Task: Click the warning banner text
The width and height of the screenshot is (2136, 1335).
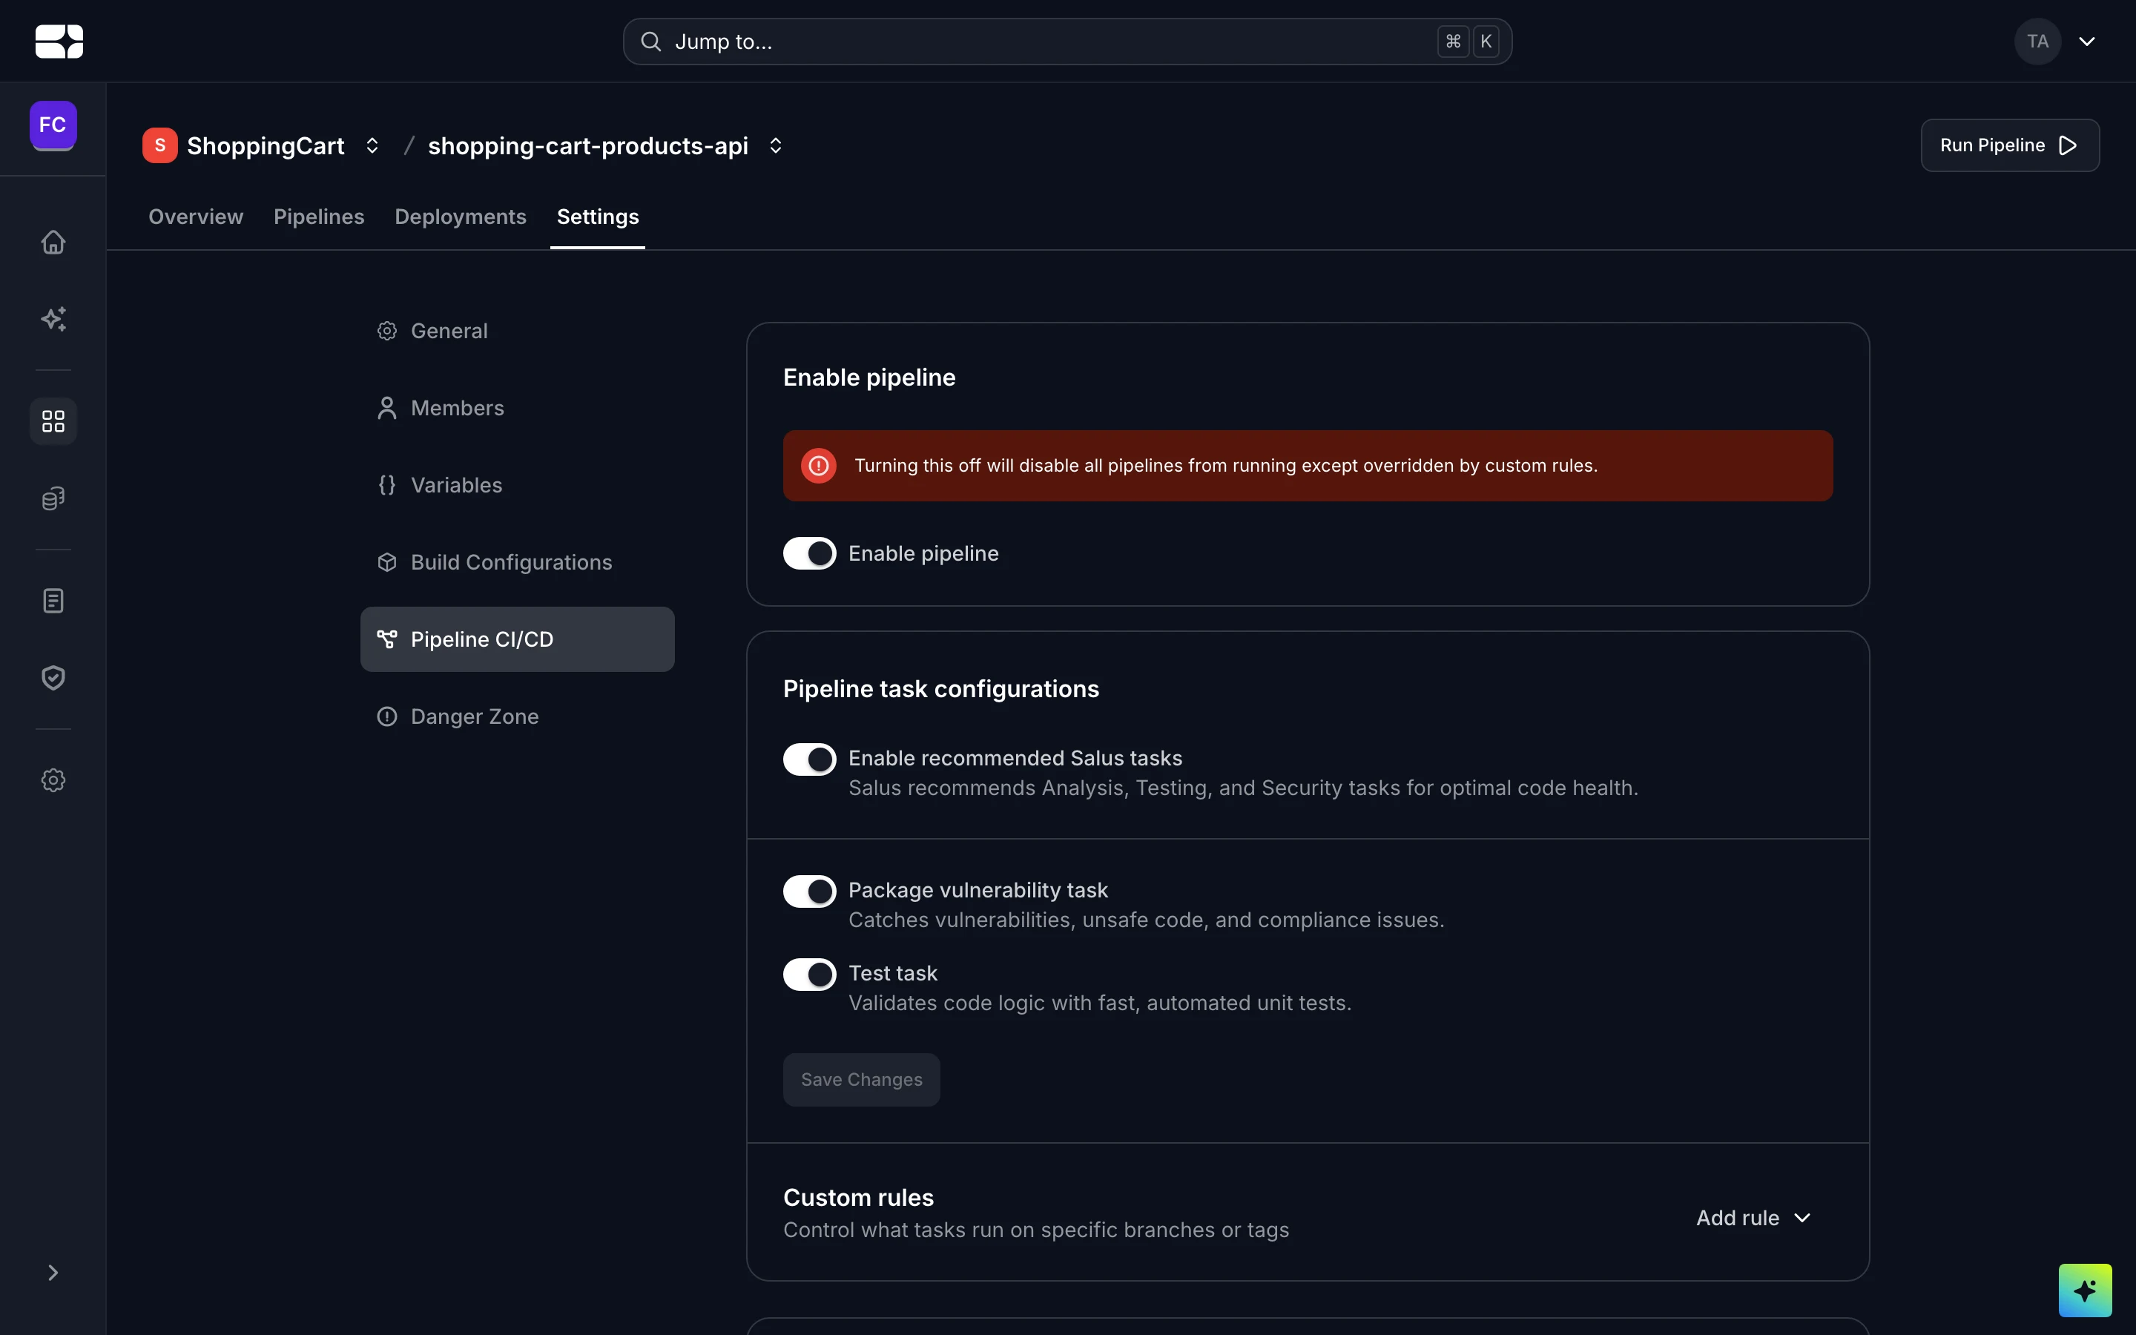Action: tap(1226, 465)
